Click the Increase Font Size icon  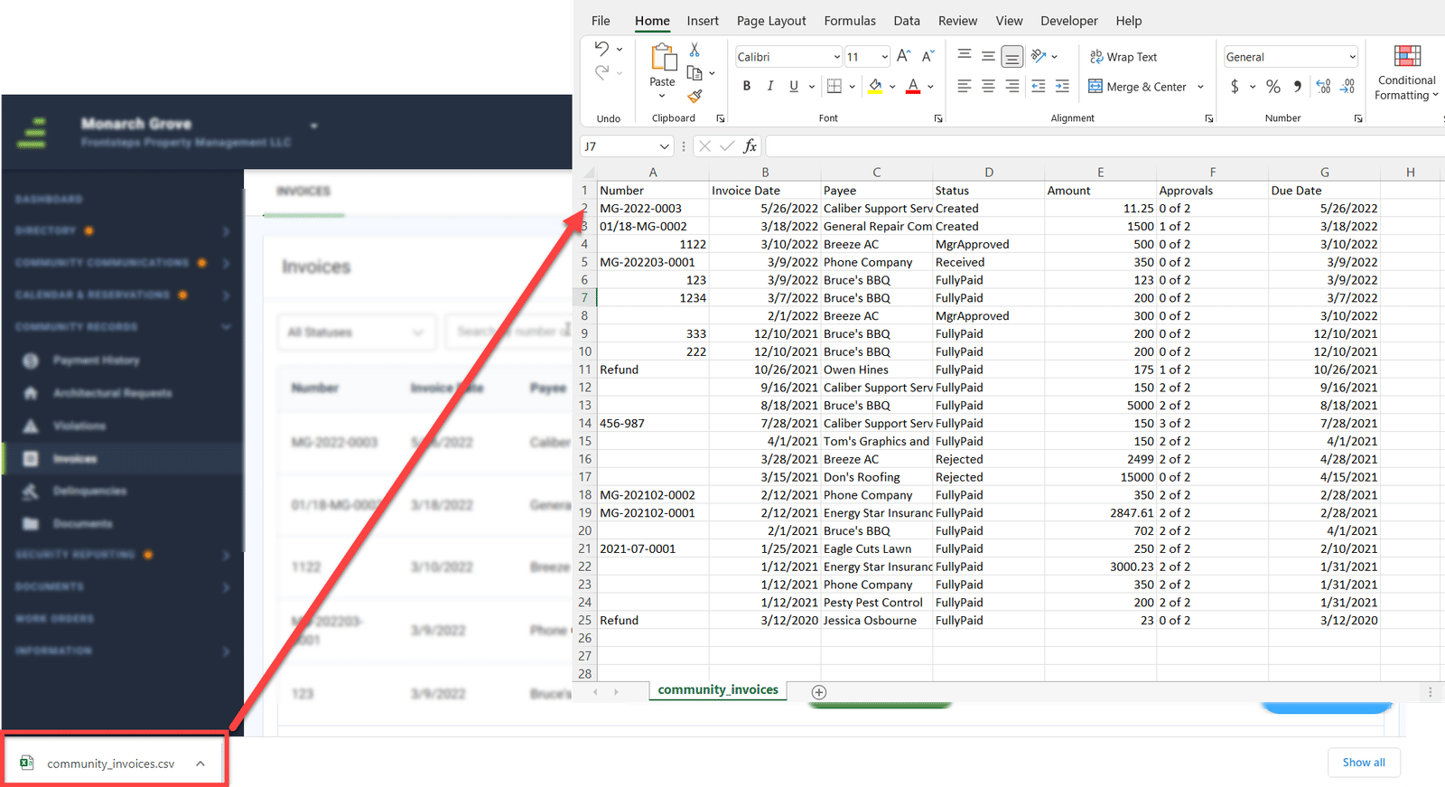click(904, 57)
